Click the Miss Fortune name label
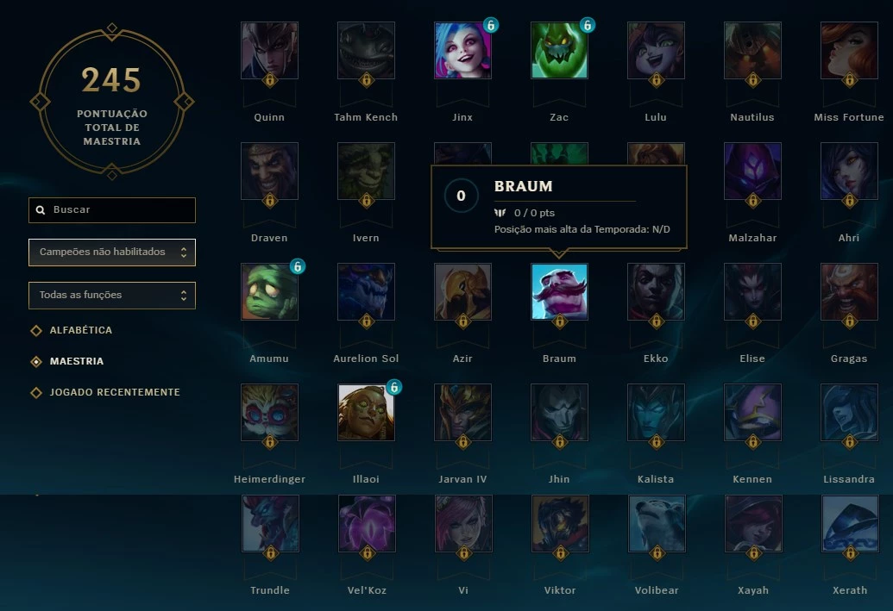 coord(849,117)
